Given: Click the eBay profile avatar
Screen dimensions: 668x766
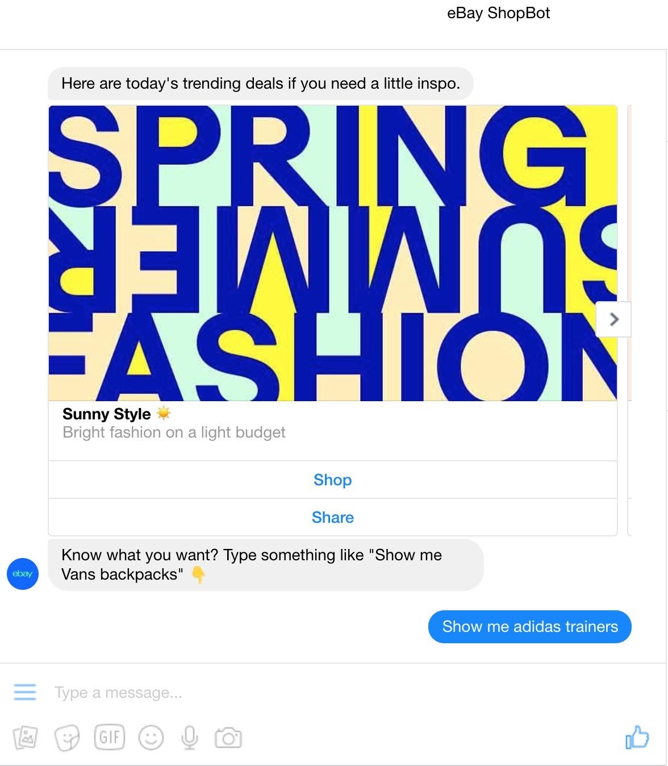Looking at the screenshot, I should tap(23, 574).
